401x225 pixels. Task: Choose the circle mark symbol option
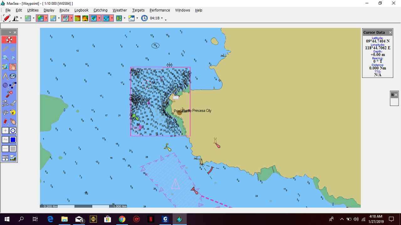13,131
